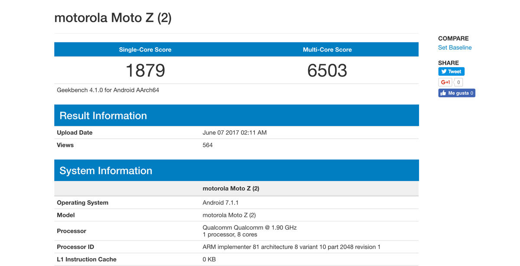Click the Facebook thumbs-up icon
The height and width of the screenshot is (266, 520).
(x=443, y=93)
